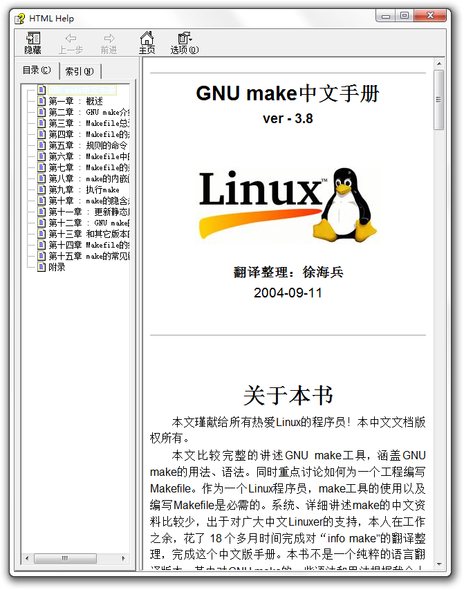The width and height of the screenshot is (464, 590).
Task: Open 第一章 : 概述 in the tree
Action: tap(75, 101)
